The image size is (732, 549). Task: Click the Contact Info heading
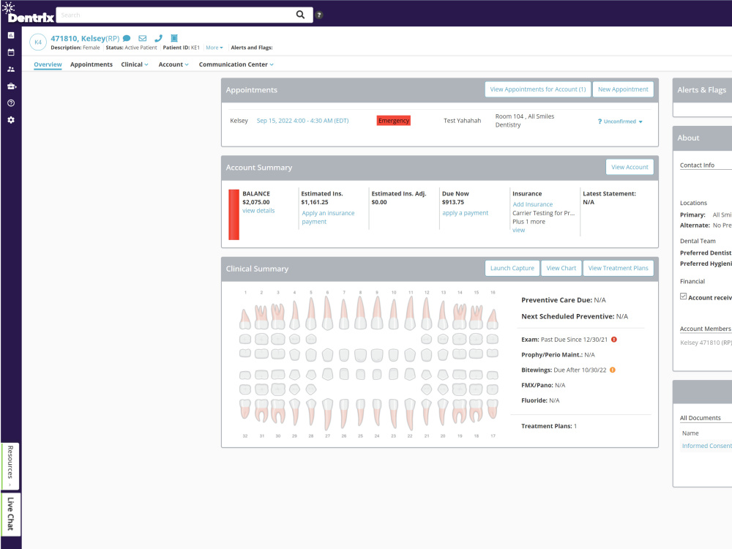[697, 165]
